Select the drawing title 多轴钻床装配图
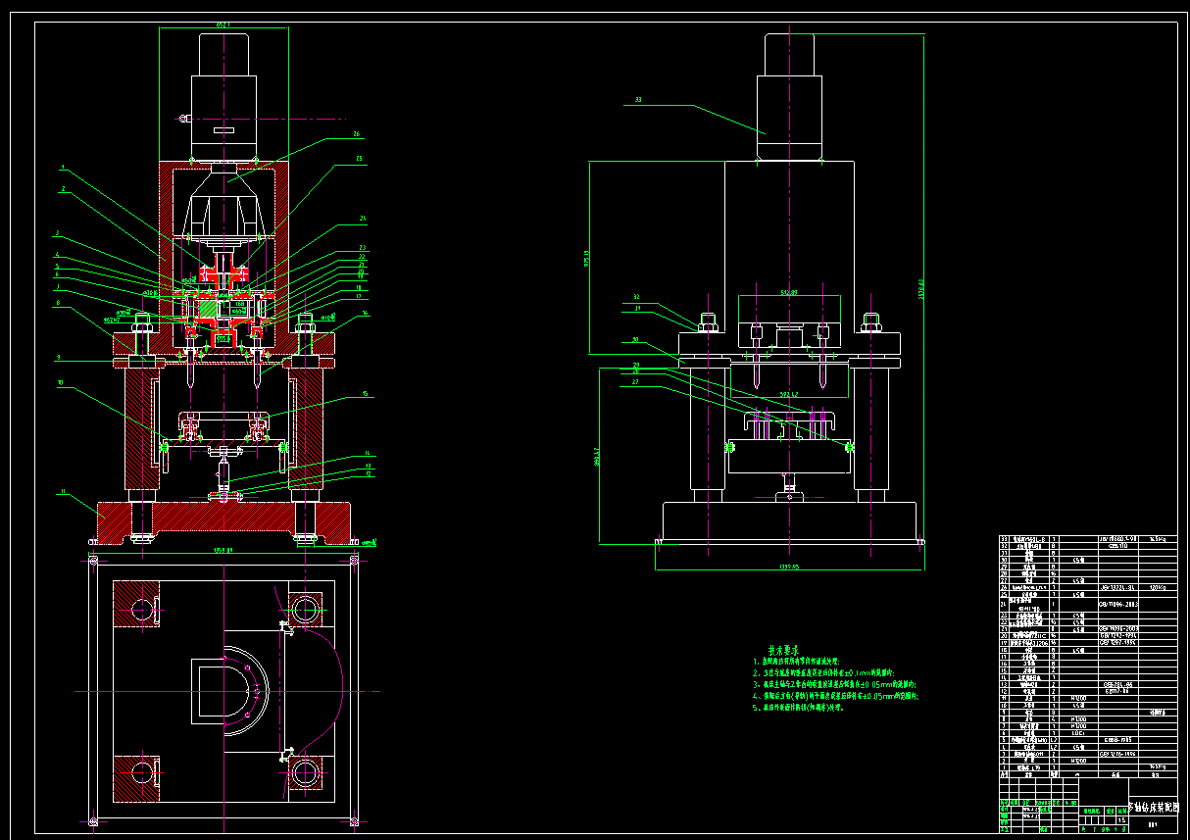The image size is (1190, 840). pyautogui.click(x=1154, y=808)
